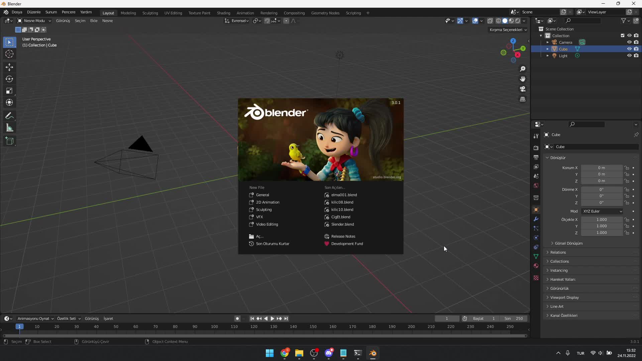642x361 pixels.
Task: Click the Modeling tab
Action: 128,12
